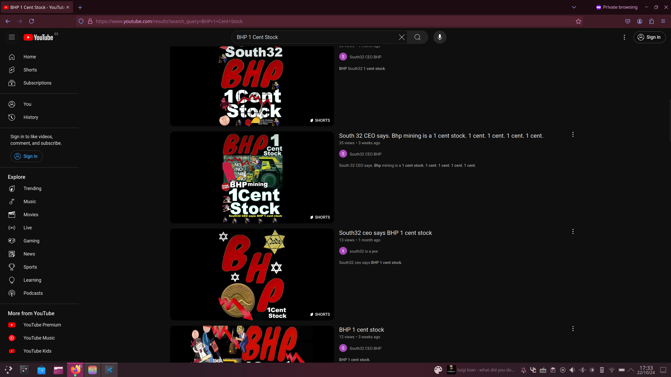
Task: Pause media via tray pause icon
Action: [x=562, y=370]
